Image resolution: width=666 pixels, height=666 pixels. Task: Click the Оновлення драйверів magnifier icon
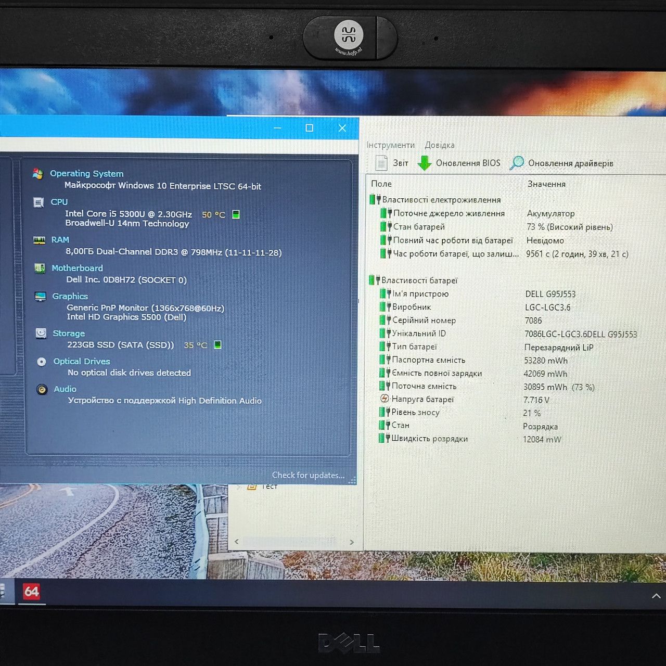coord(517,163)
